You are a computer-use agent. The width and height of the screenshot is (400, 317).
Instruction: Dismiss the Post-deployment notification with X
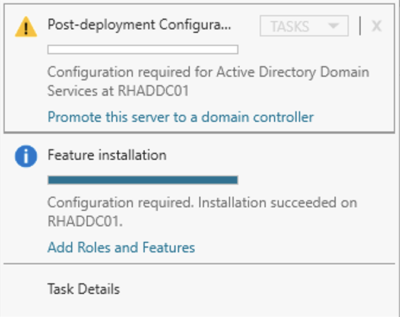coord(376,26)
